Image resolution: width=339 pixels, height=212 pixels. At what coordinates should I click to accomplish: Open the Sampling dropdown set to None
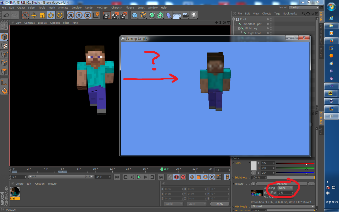tap(285, 188)
